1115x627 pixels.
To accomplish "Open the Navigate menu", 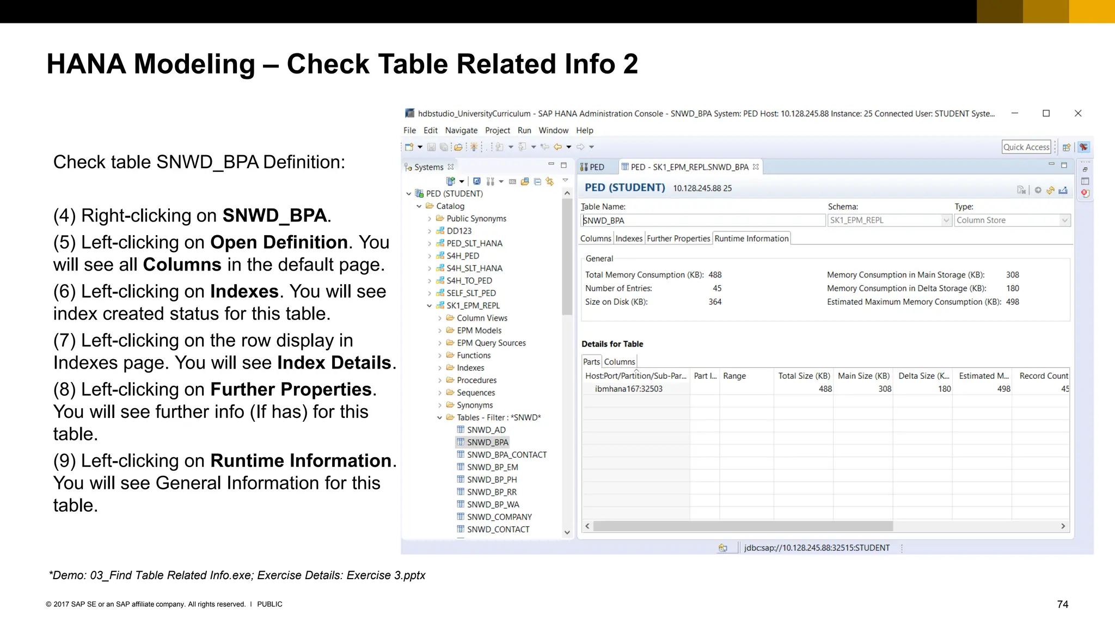I will (461, 131).
